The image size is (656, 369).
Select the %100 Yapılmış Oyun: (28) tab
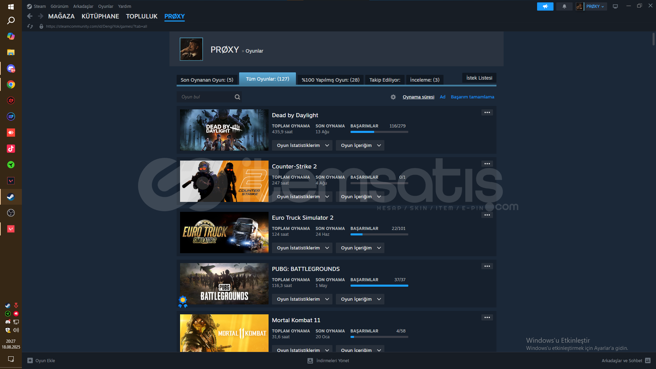[x=330, y=80]
